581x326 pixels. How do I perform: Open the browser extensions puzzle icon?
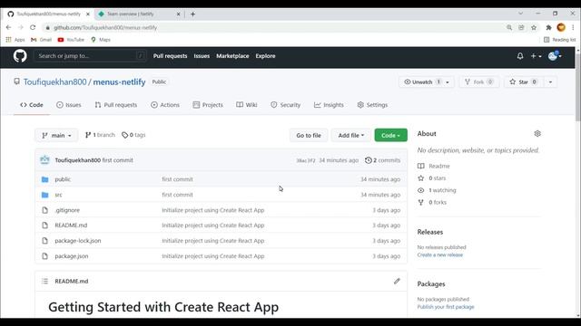[548, 27]
